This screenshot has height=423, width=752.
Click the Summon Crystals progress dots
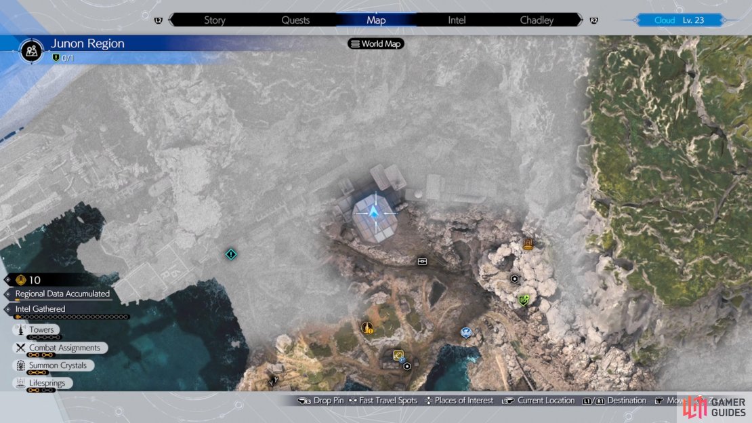tap(38, 373)
